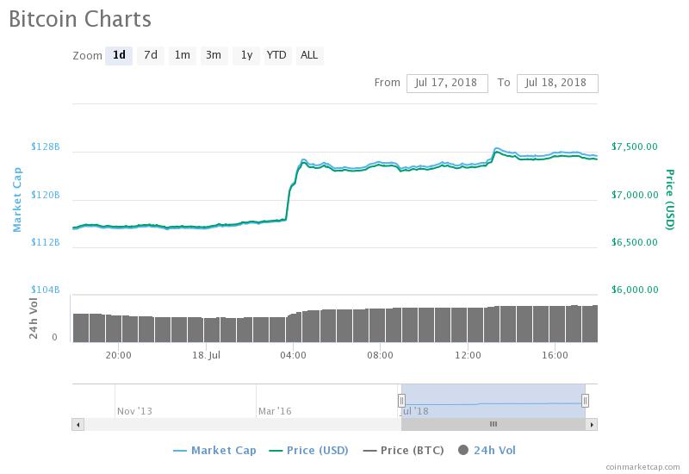Click the From date field
689x474 pixels.
[x=447, y=83]
